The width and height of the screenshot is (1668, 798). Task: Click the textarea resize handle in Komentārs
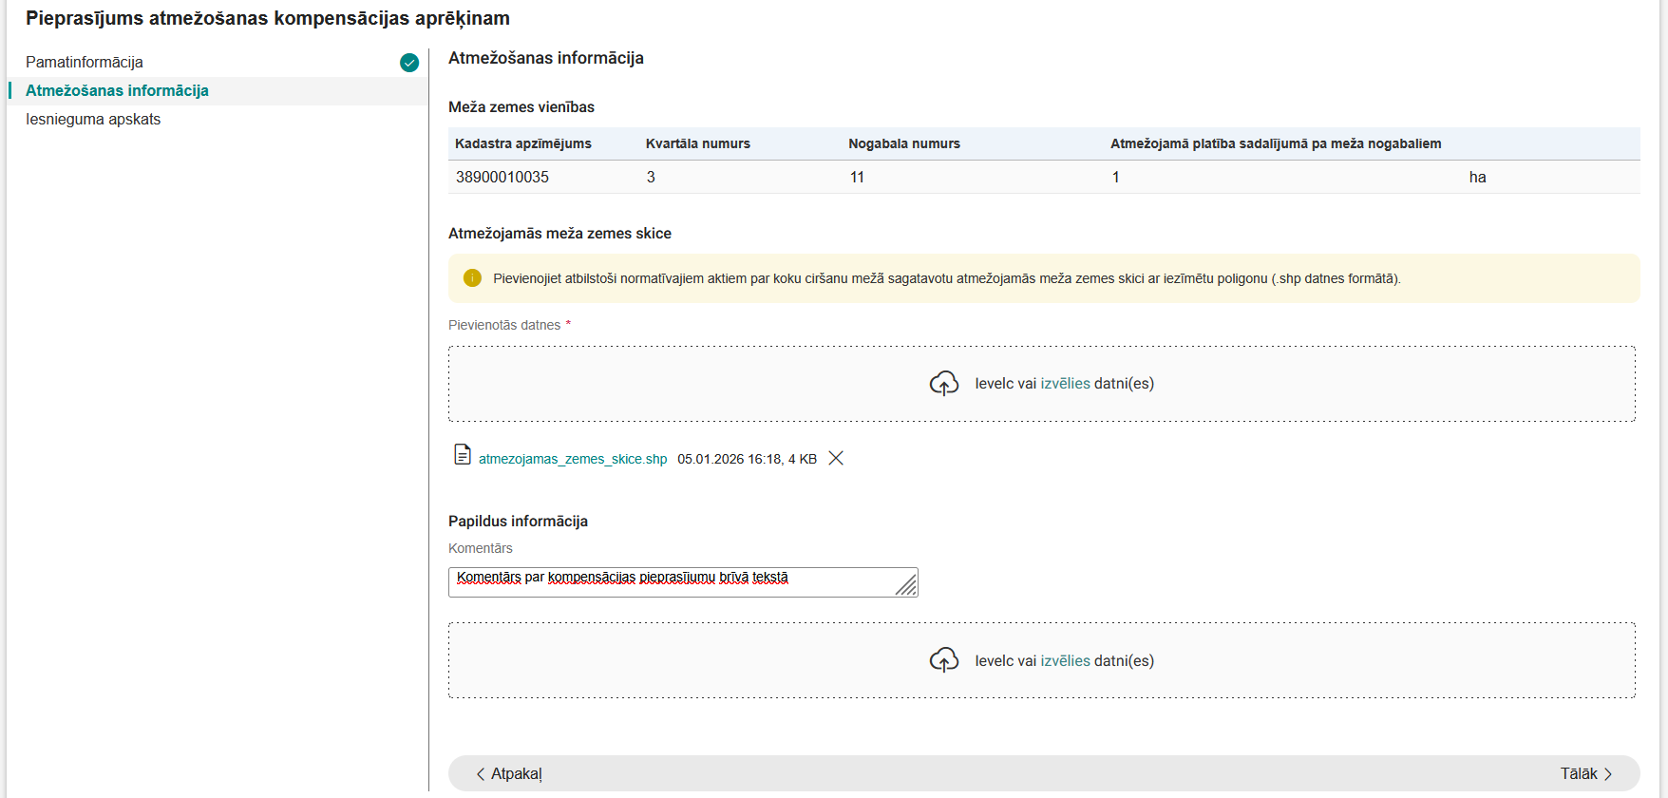907,585
